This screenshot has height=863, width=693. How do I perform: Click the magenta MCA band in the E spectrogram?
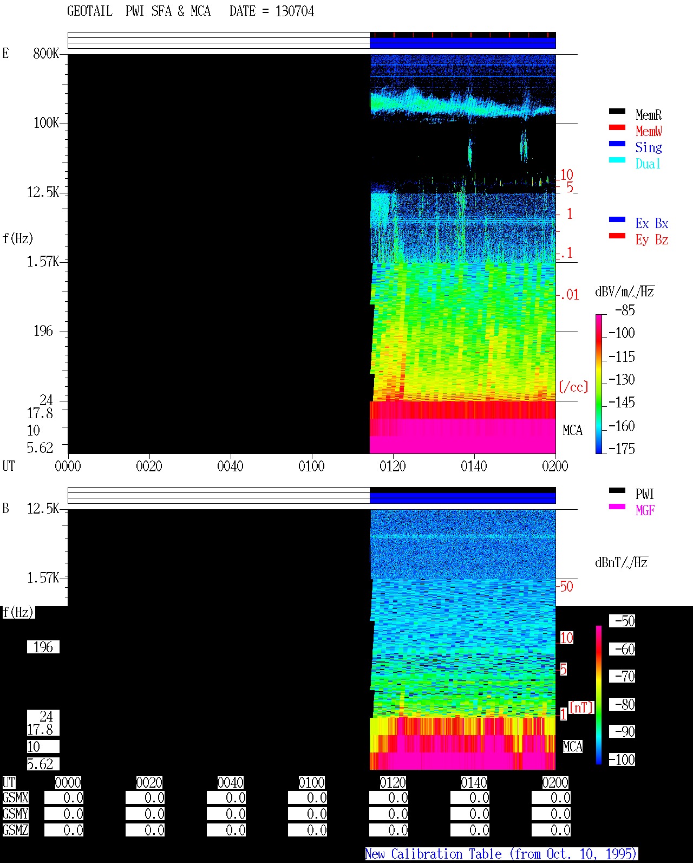point(462,436)
